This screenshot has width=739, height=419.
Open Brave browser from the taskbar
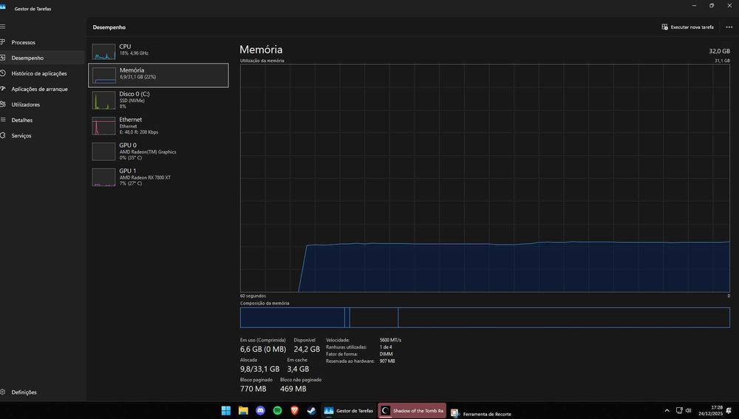[295, 411]
